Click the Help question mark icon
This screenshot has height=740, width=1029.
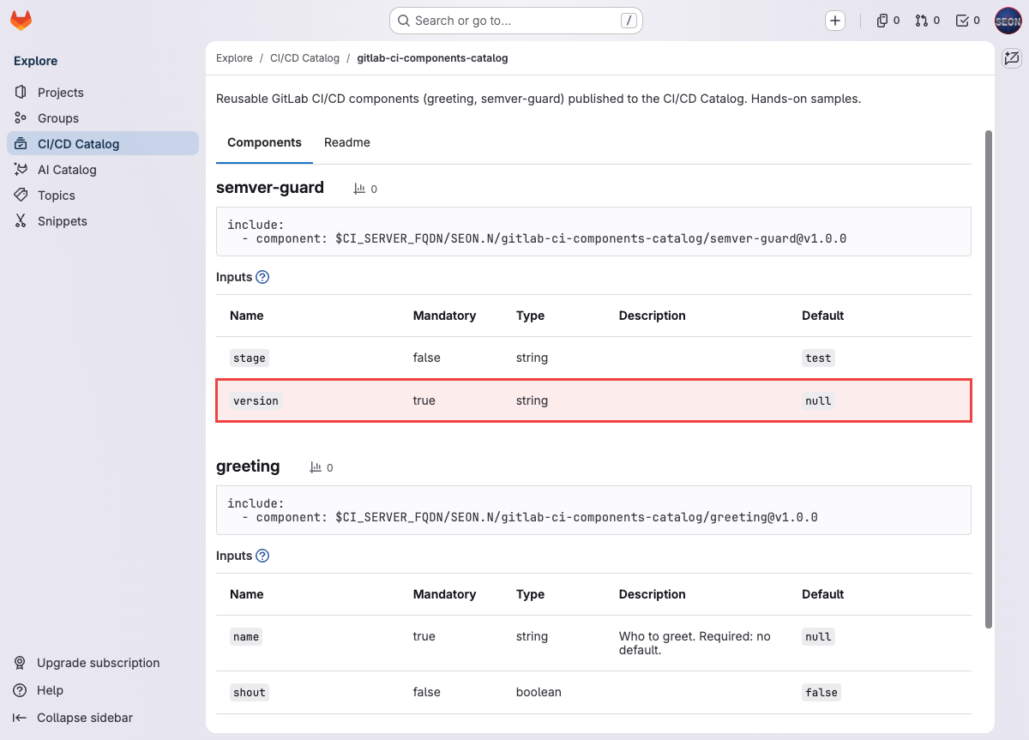(x=20, y=690)
